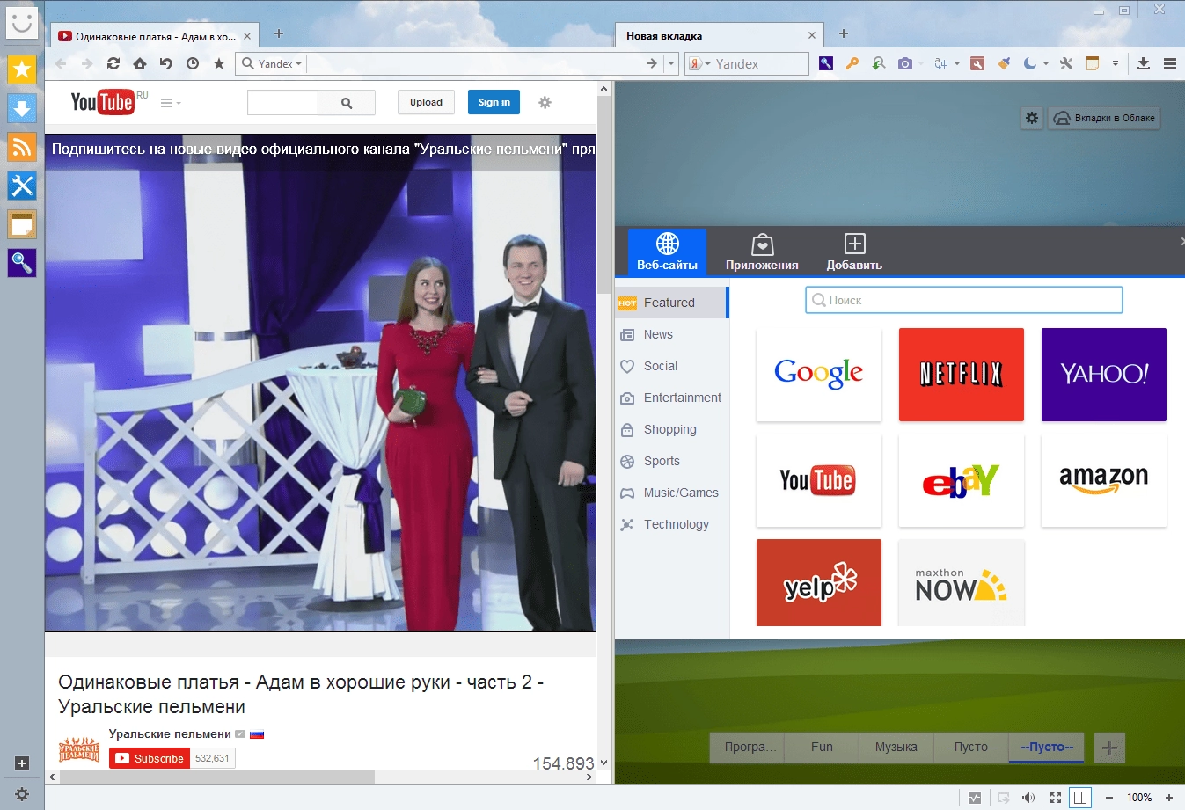Expand the snapshot camera dropdown arrow
This screenshot has width=1185, height=810.
921,63
